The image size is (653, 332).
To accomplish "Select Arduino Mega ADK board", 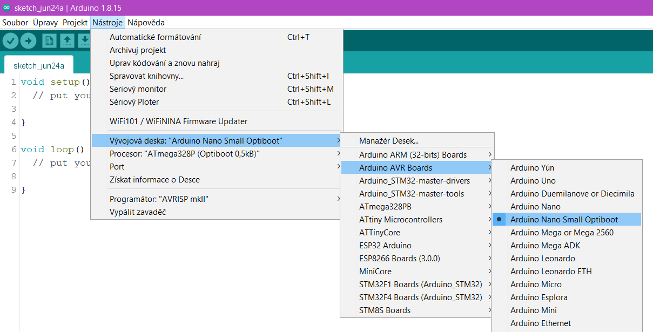I will pyautogui.click(x=567, y=246).
